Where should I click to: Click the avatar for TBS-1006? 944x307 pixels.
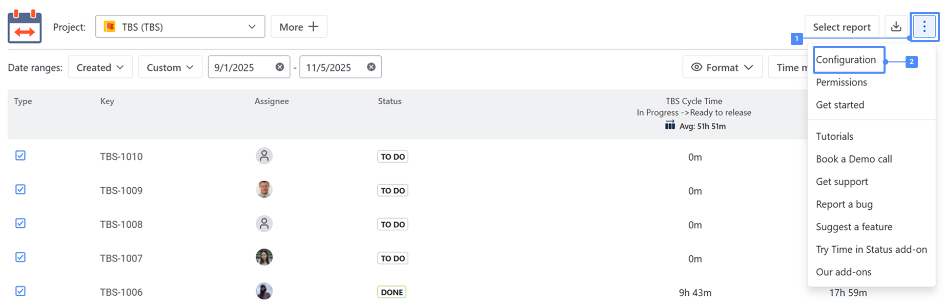click(264, 291)
